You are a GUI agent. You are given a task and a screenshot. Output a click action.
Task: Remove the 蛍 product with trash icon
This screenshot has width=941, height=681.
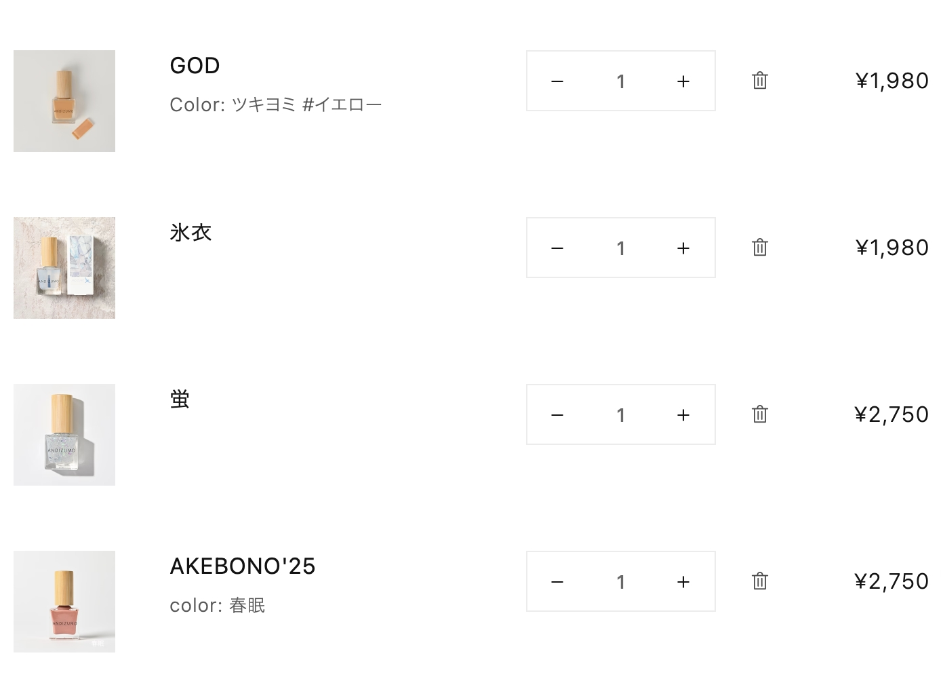760,414
